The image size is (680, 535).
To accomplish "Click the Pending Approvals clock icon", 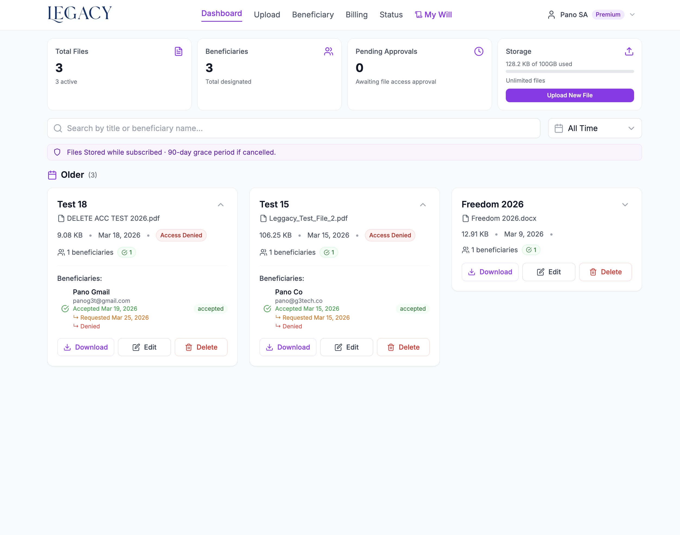I will pyautogui.click(x=479, y=51).
